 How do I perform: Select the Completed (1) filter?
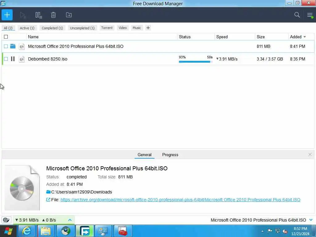tap(52, 28)
